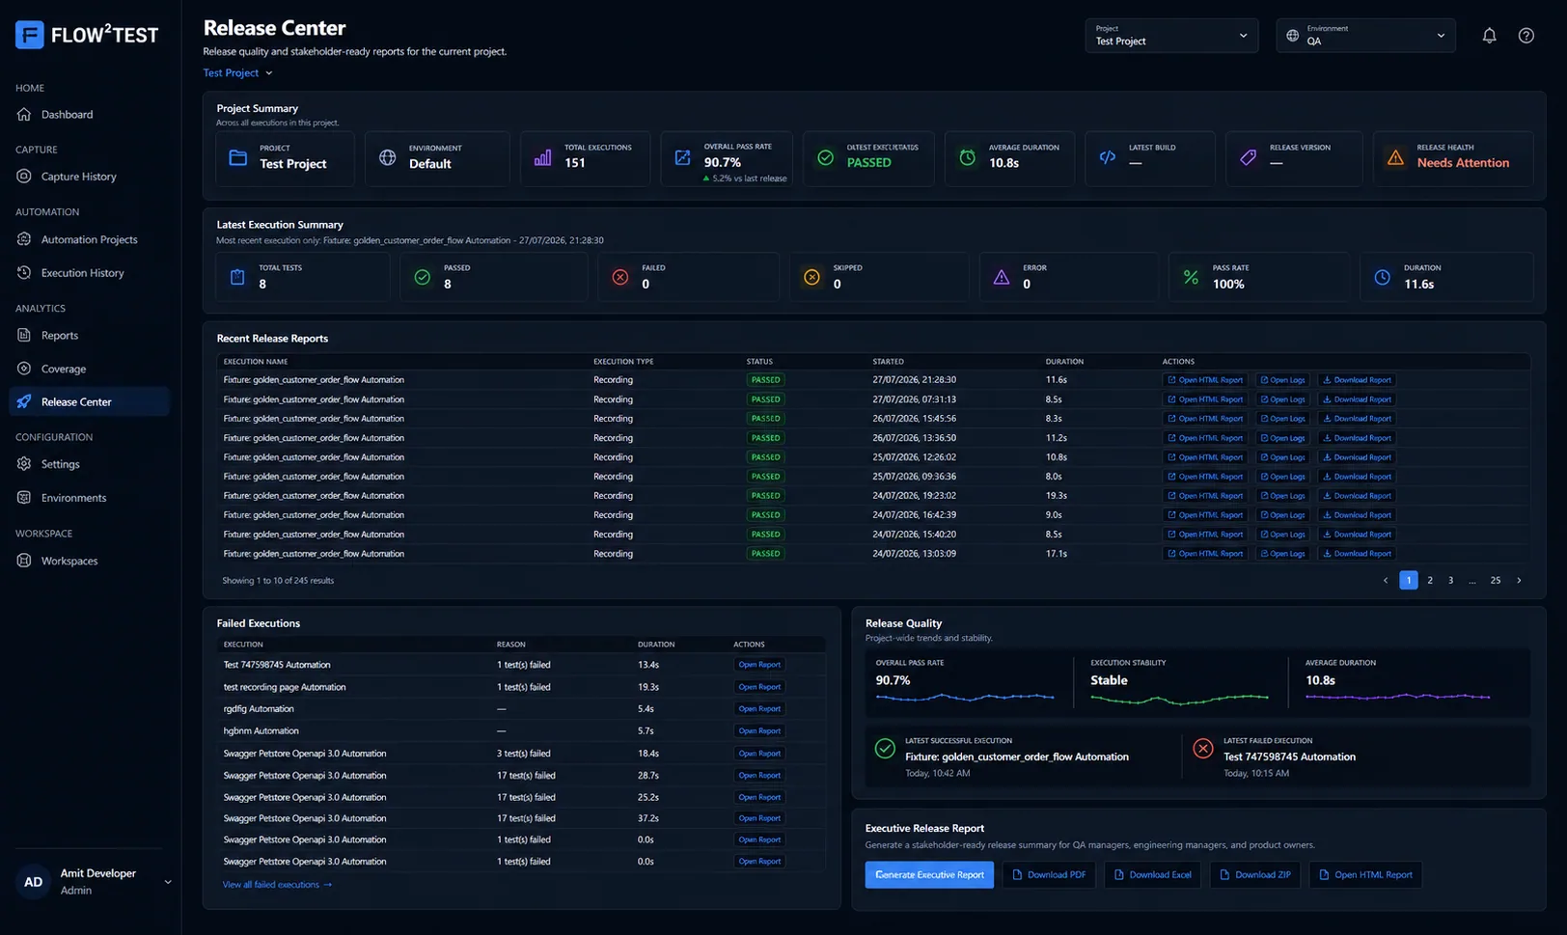1567x935 pixels.
Task: Open Report for Test 747598745 Automation
Action: pyautogui.click(x=759, y=665)
